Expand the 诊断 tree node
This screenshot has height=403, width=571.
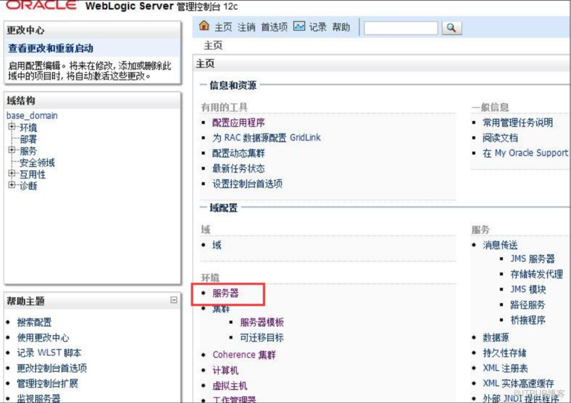pyautogui.click(x=12, y=184)
